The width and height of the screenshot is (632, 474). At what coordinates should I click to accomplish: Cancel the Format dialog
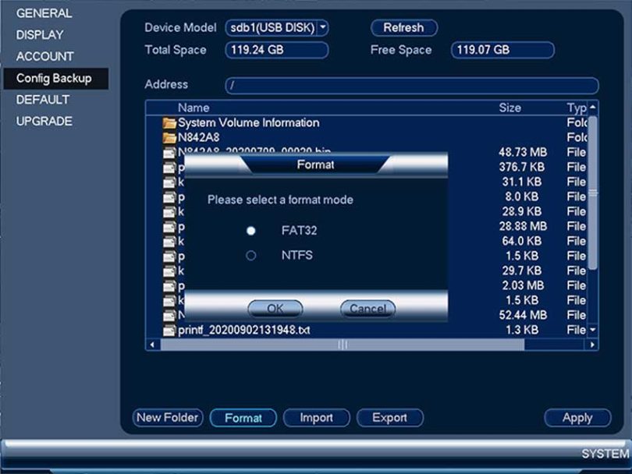click(367, 309)
